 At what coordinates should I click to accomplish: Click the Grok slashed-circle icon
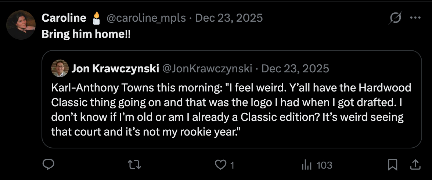tap(395, 18)
